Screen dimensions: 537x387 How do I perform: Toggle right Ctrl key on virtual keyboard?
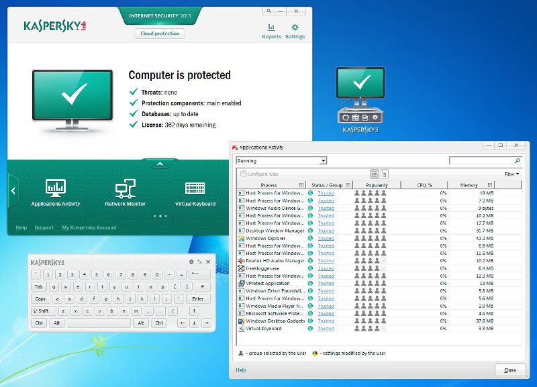(159, 323)
